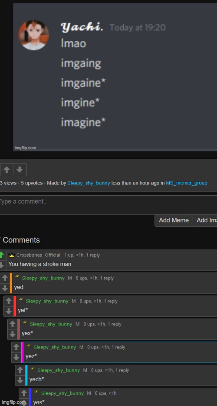This screenshot has width=217, height=406.
Task: Open Sleepy_shy_bunny profile from Made by line
Action: [89, 183]
